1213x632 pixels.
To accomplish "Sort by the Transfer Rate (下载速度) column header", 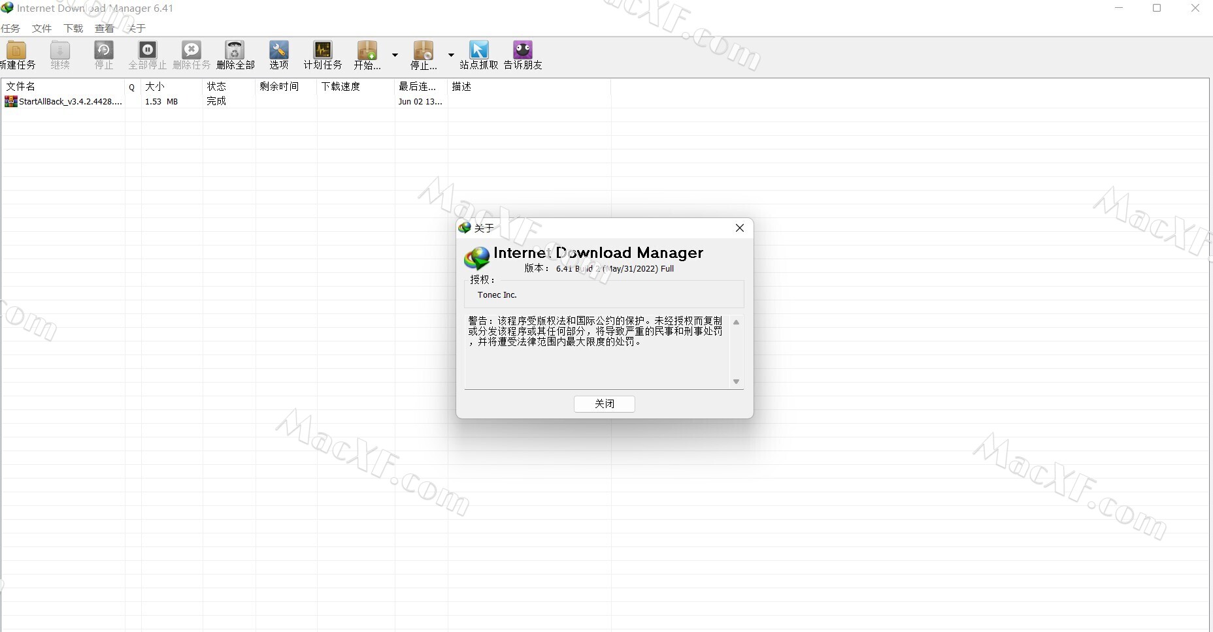I will point(356,86).
